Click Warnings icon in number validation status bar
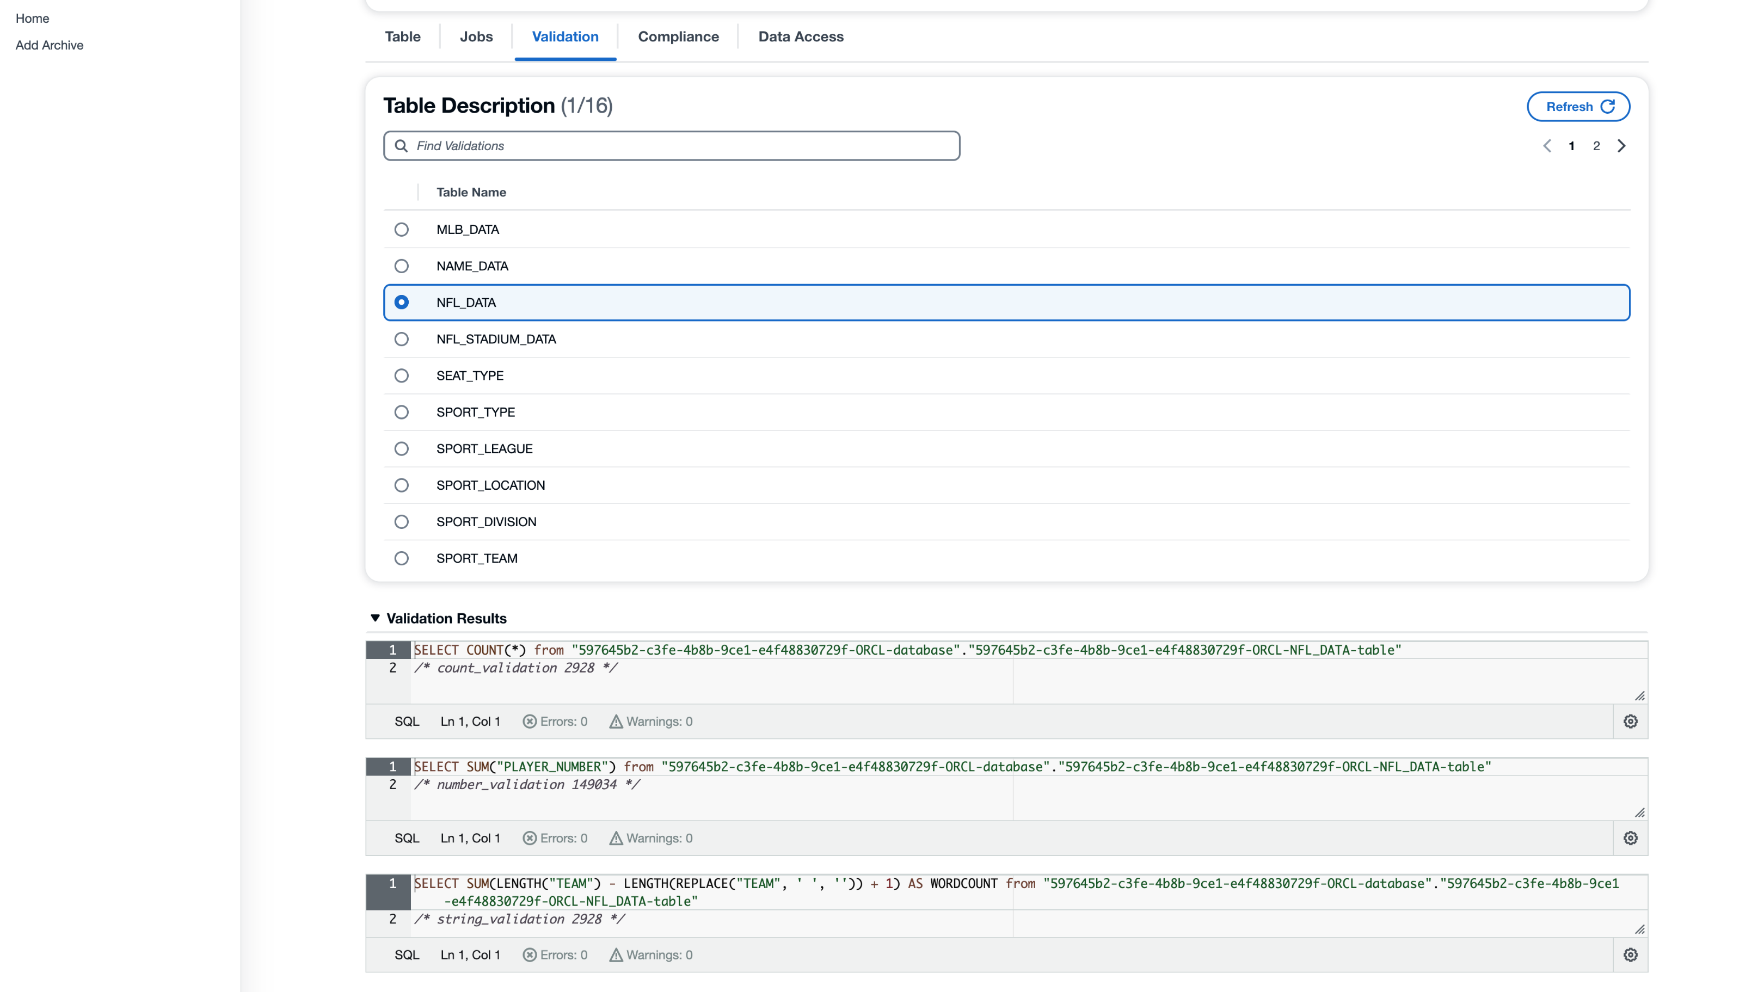 click(x=616, y=838)
